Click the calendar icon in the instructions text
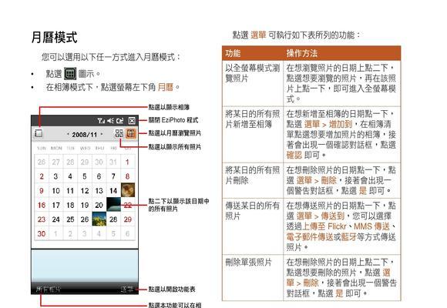 (x=70, y=74)
